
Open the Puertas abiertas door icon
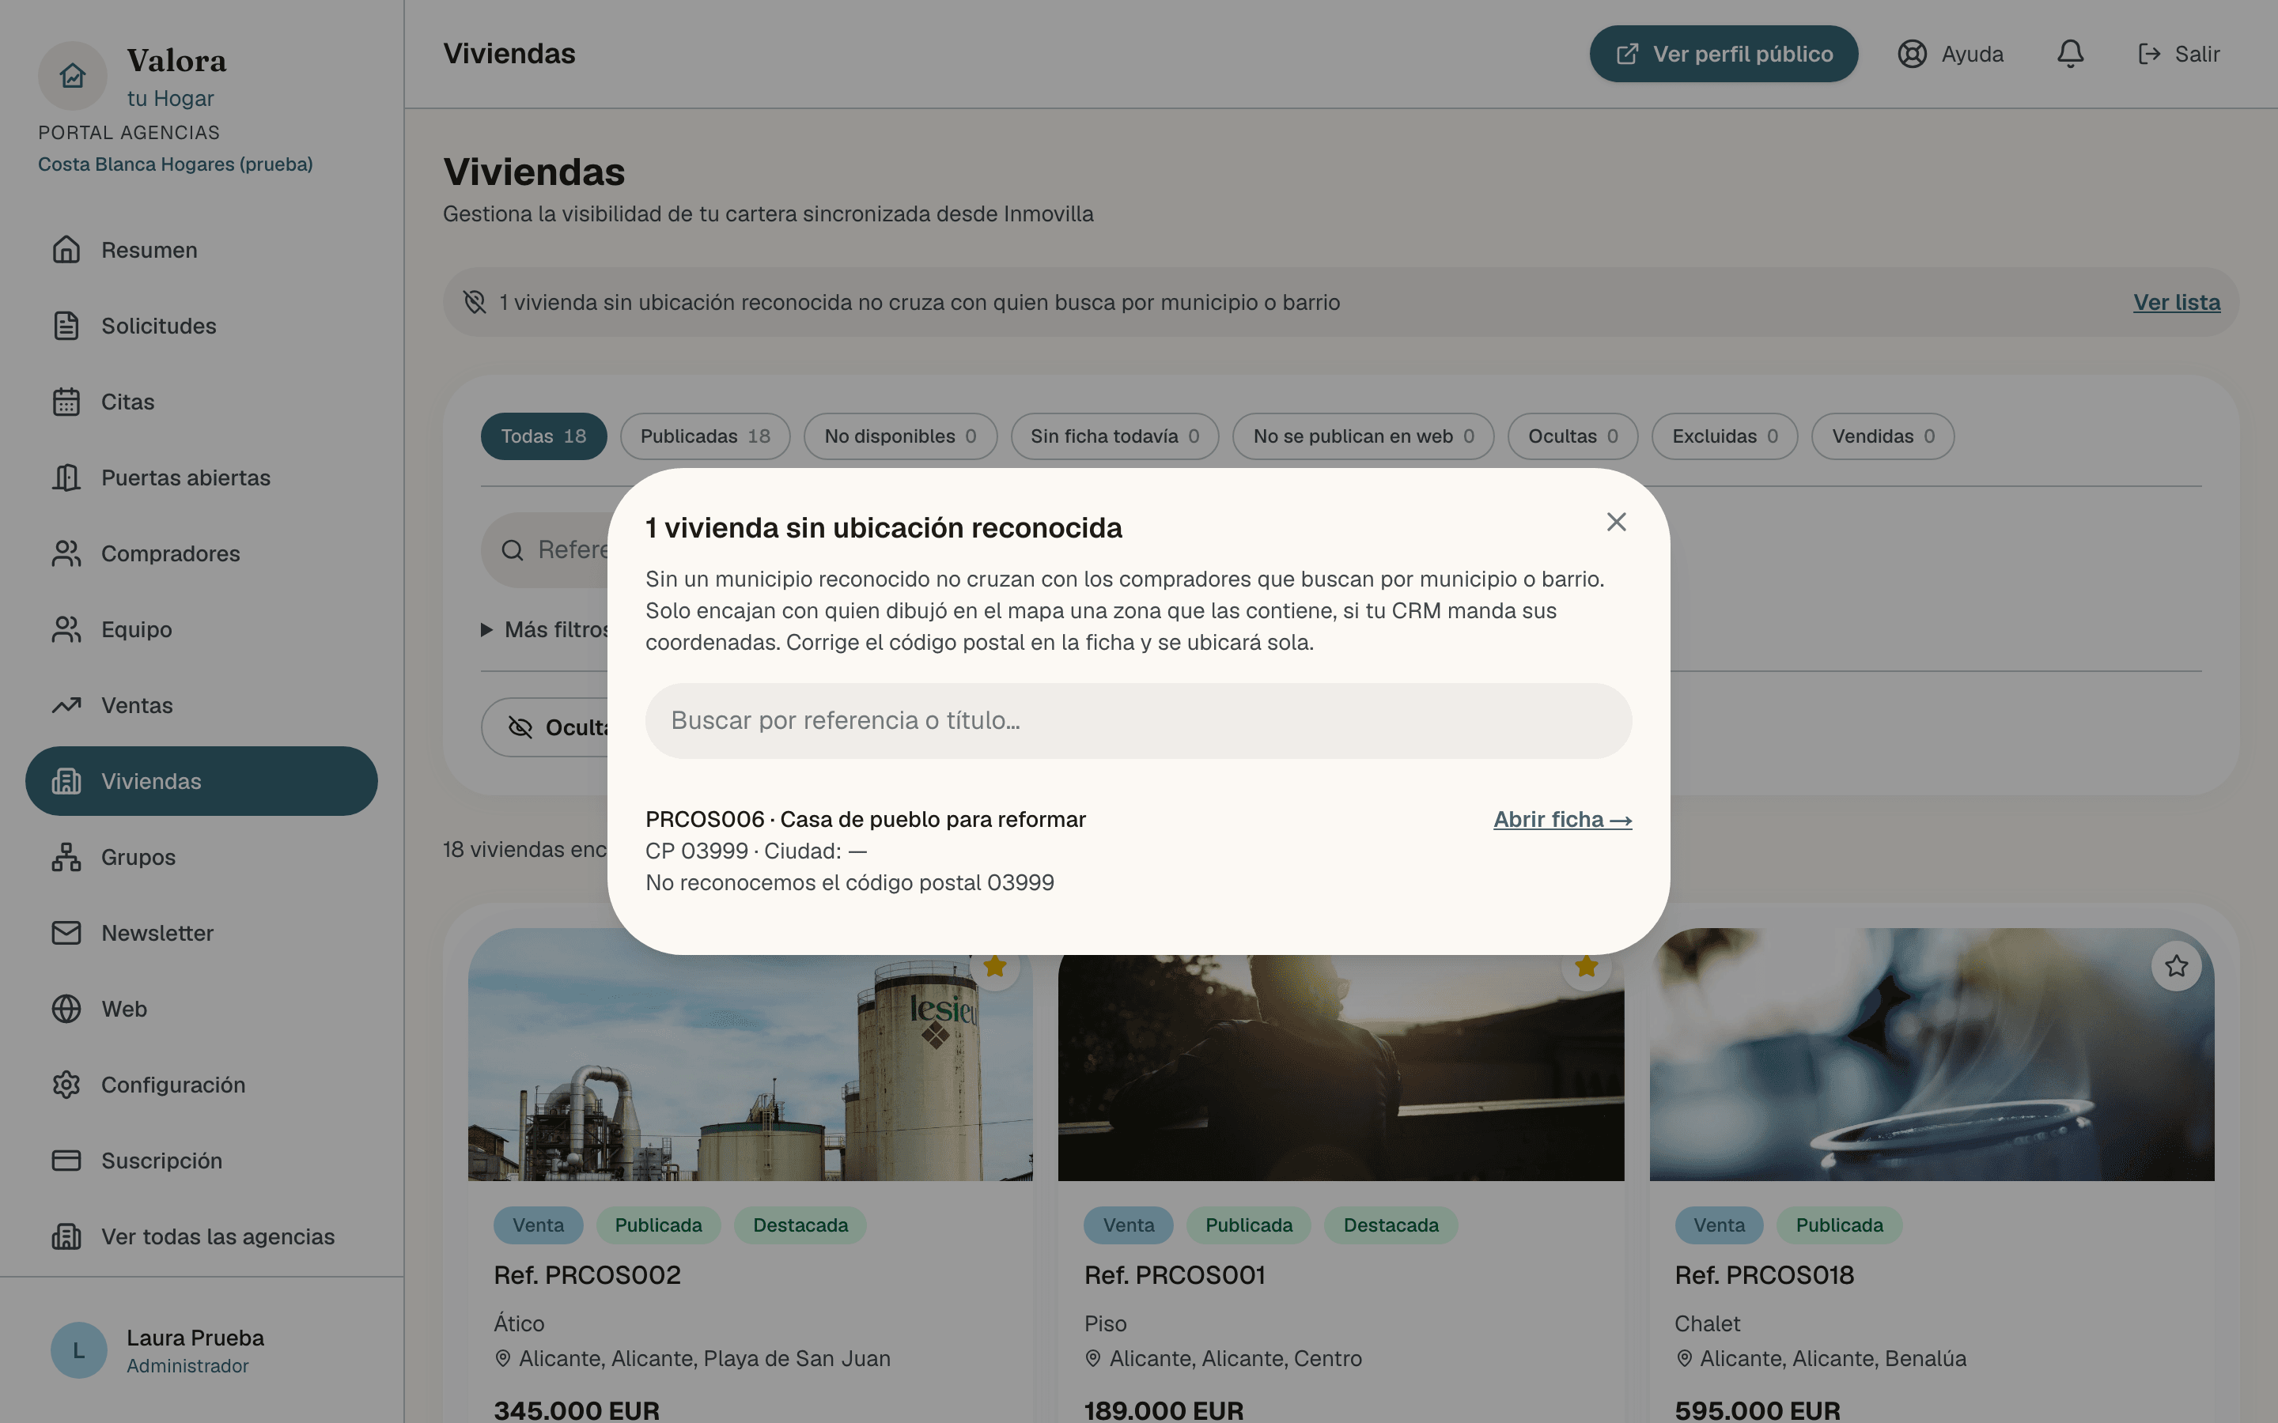point(66,478)
